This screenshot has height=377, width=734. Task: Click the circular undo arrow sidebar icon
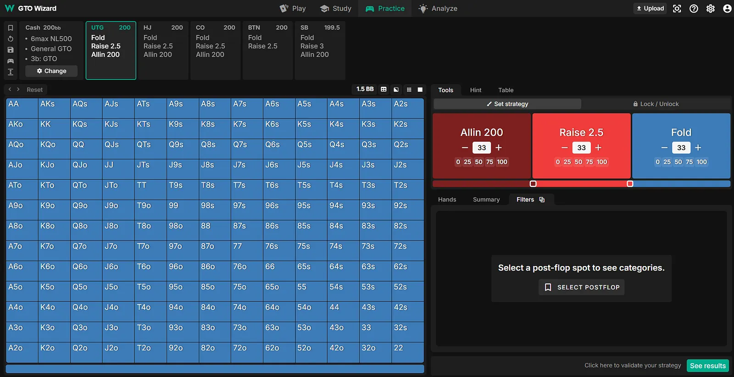tap(11, 39)
